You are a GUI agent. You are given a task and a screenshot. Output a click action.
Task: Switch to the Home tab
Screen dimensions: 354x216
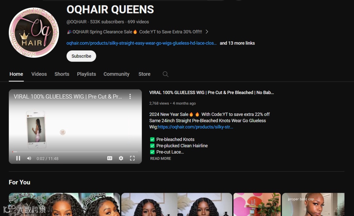point(16,74)
